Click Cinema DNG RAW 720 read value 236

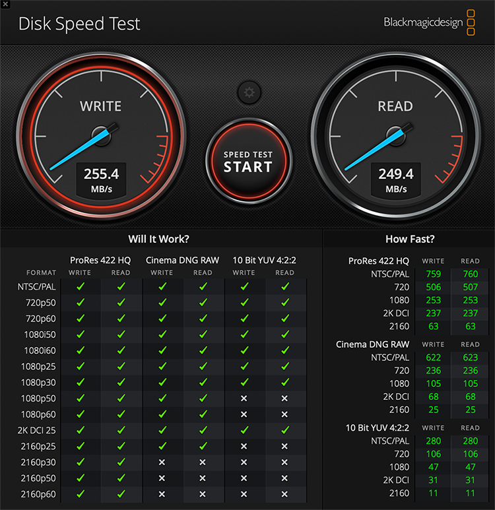[470, 370]
